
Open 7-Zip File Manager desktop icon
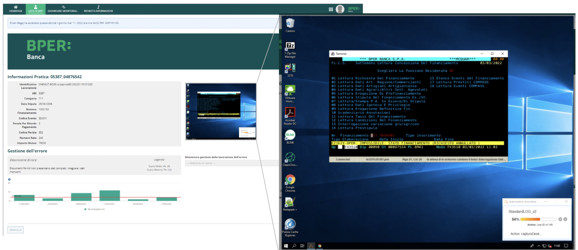coord(290,50)
